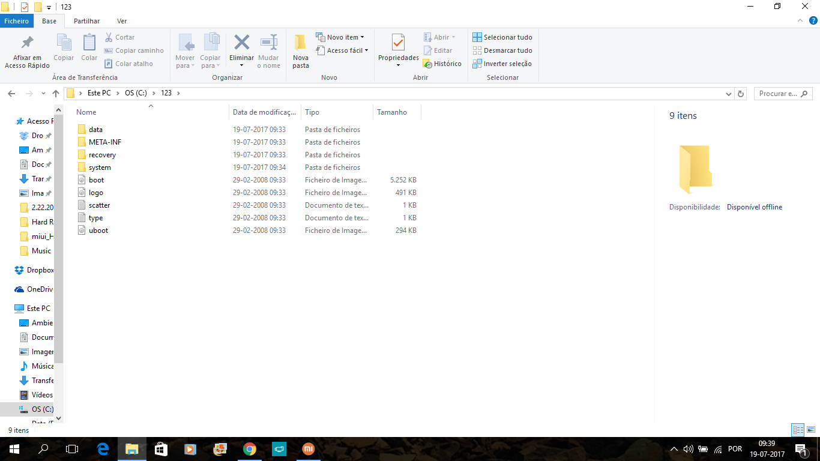Click the Nova pasta folder icon
Image resolution: width=820 pixels, height=461 pixels.
pyautogui.click(x=300, y=43)
